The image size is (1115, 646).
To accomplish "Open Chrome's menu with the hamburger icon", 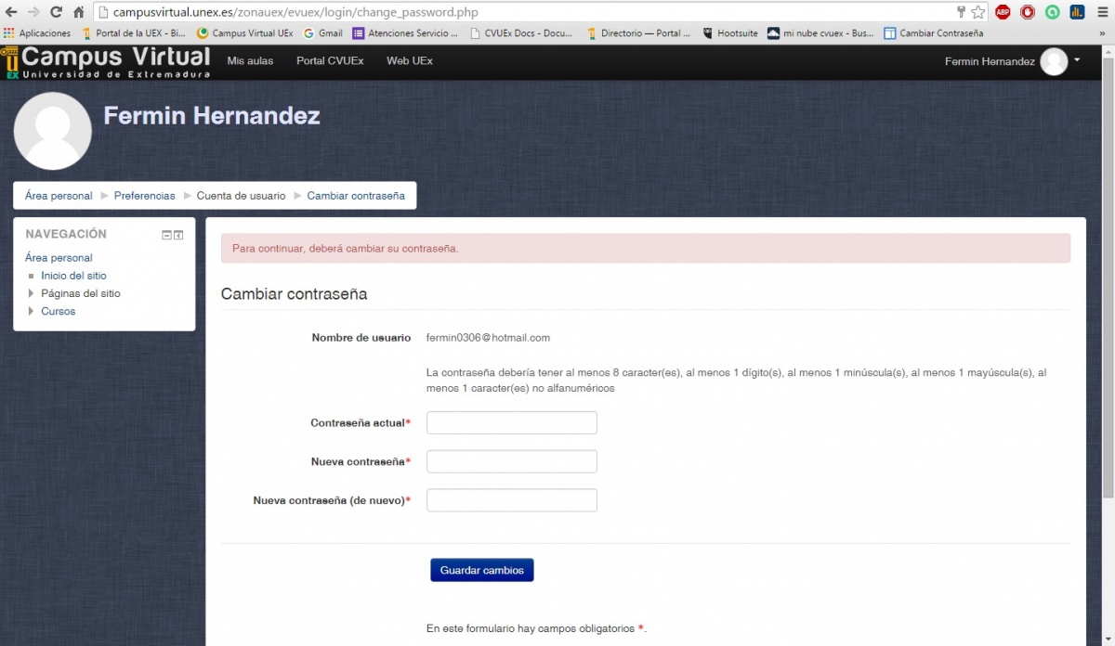I will [x=1101, y=12].
